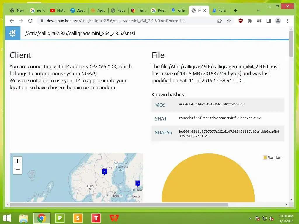Image resolution: width=299 pixels, height=224 pixels.
Task: Switch to the 'Offic' tab
Action: click(179, 10)
